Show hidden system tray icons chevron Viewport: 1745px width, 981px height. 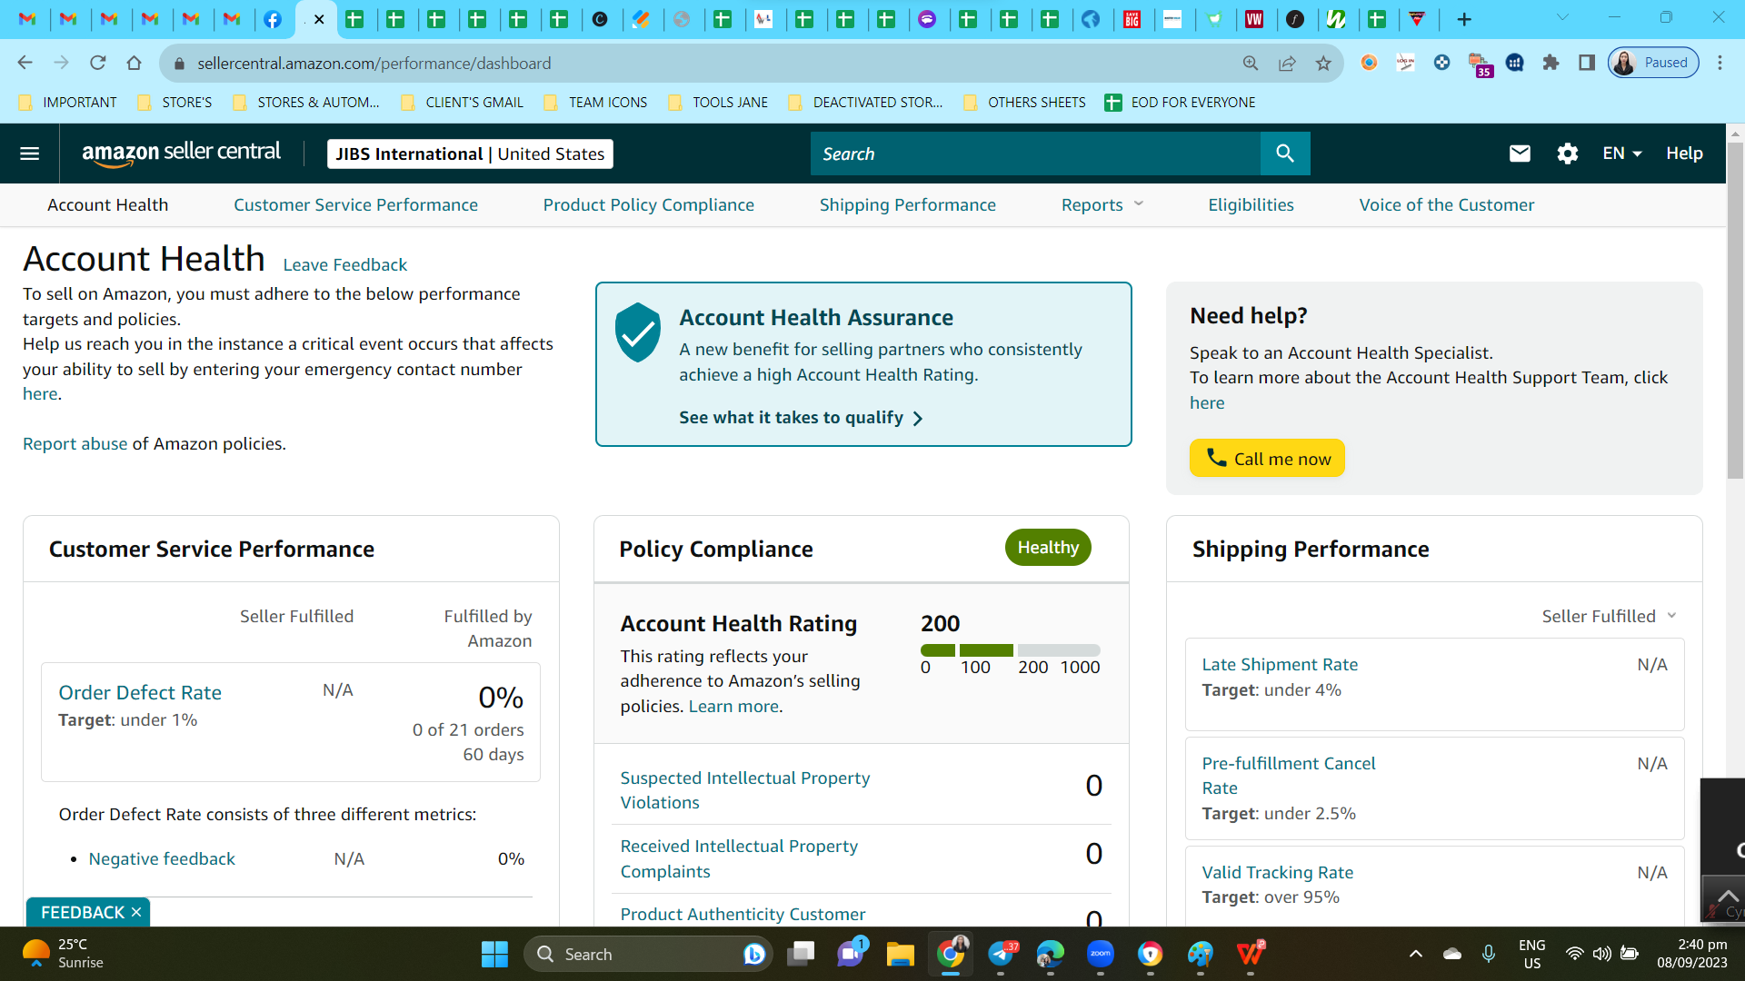1415,954
